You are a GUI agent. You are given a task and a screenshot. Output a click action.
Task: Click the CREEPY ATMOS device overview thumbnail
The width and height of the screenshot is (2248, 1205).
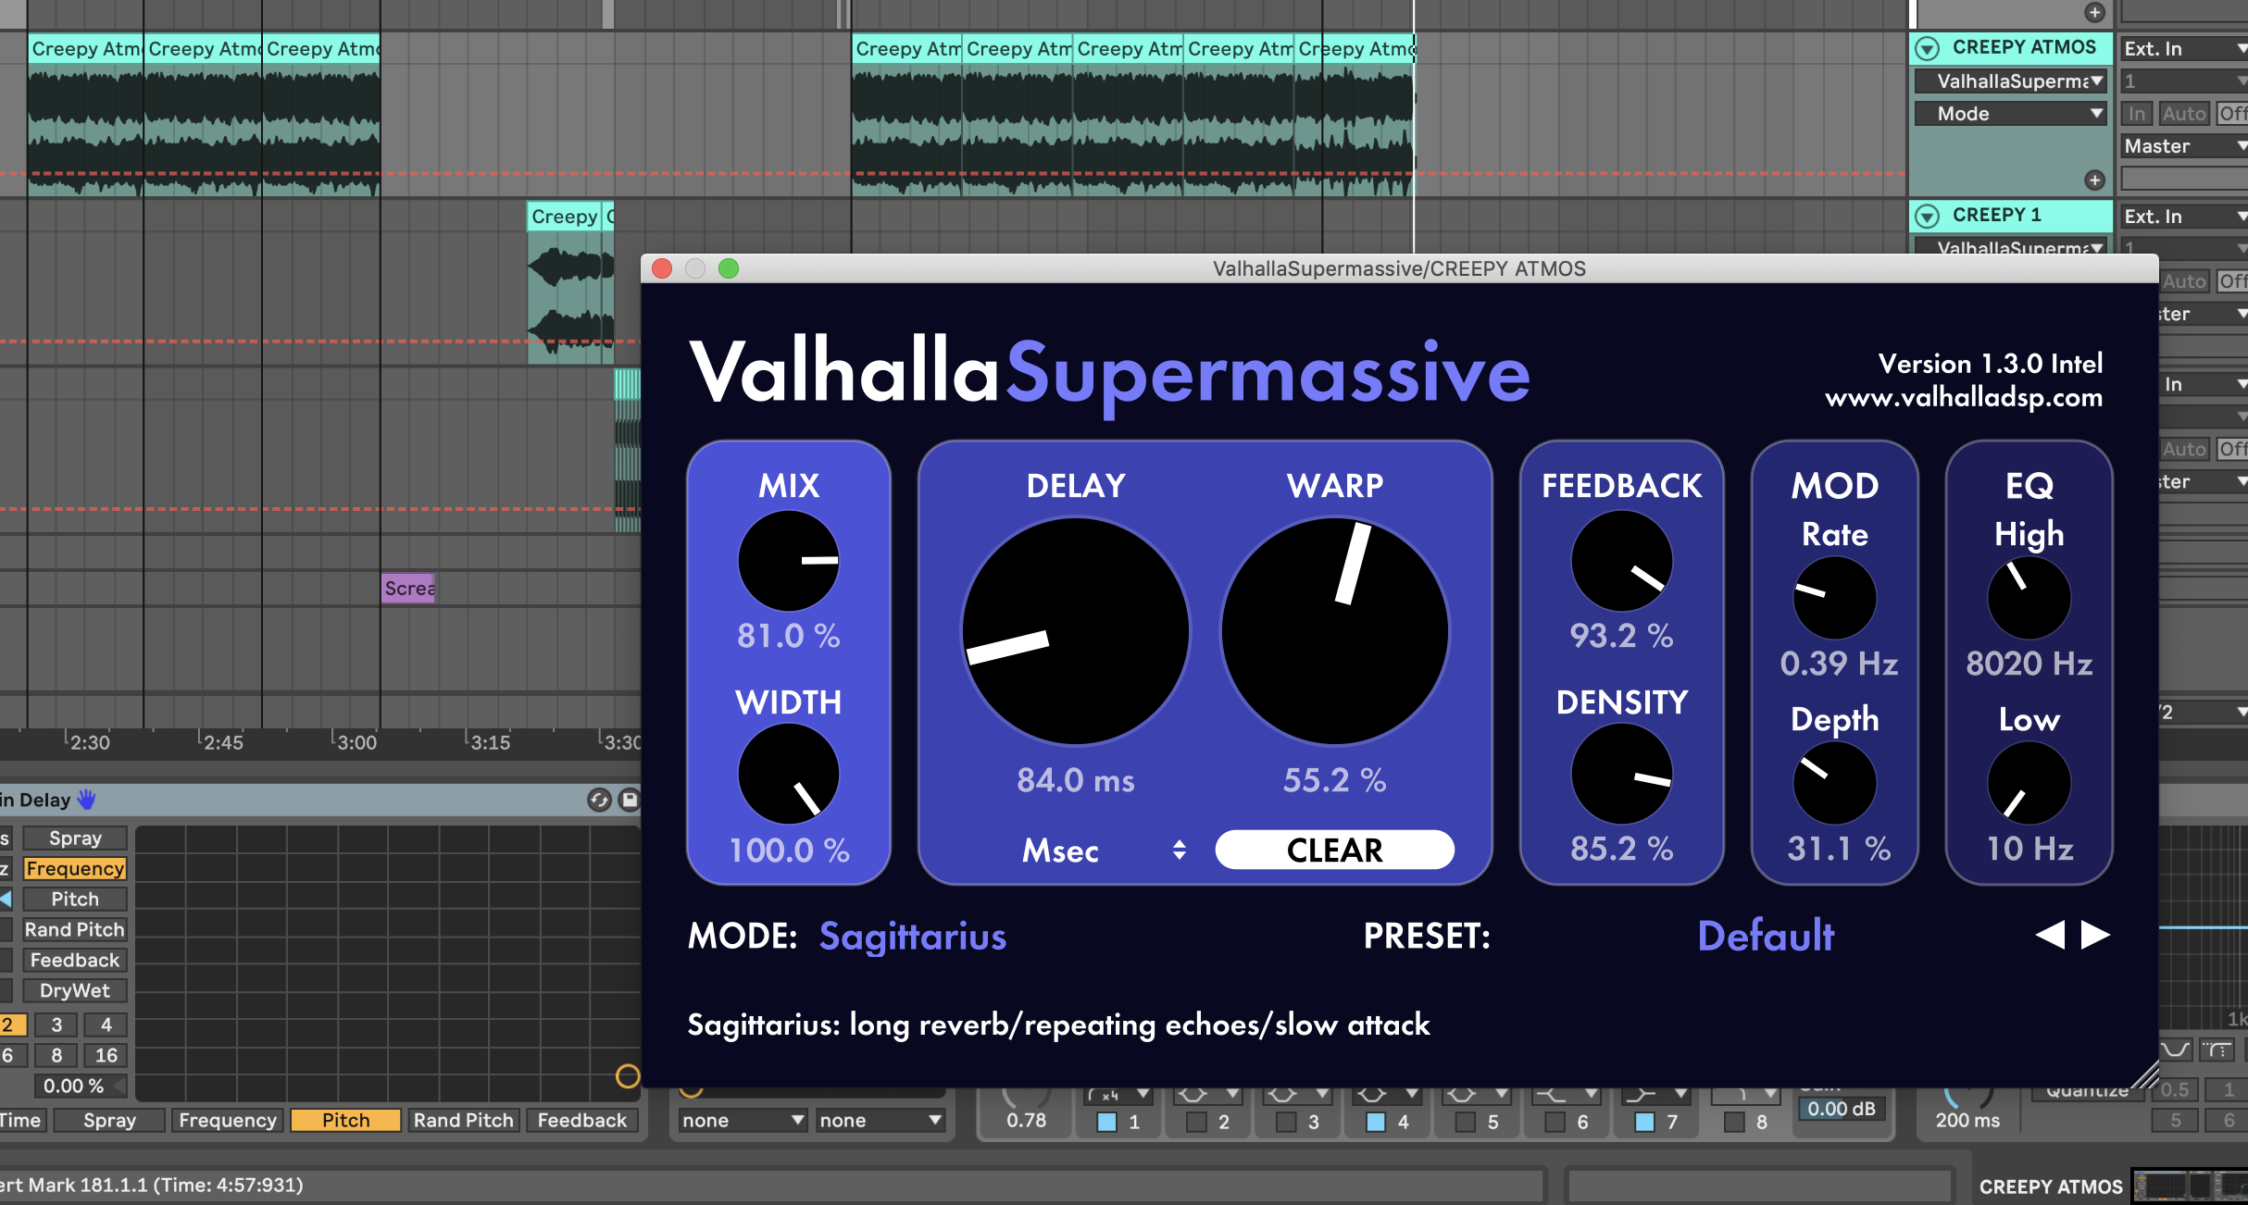pyautogui.click(x=2191, y=1186)
